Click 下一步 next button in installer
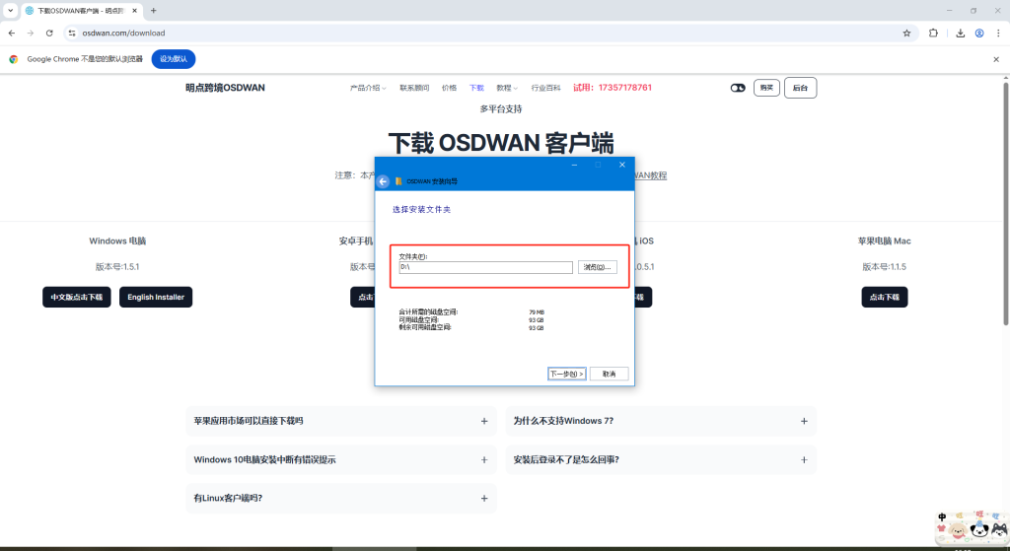 tap(567, 374)
